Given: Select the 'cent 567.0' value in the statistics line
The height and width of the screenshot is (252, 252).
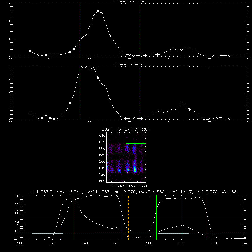Looking at the screenshot, I should pyautogui.click(x=42, y=192).
